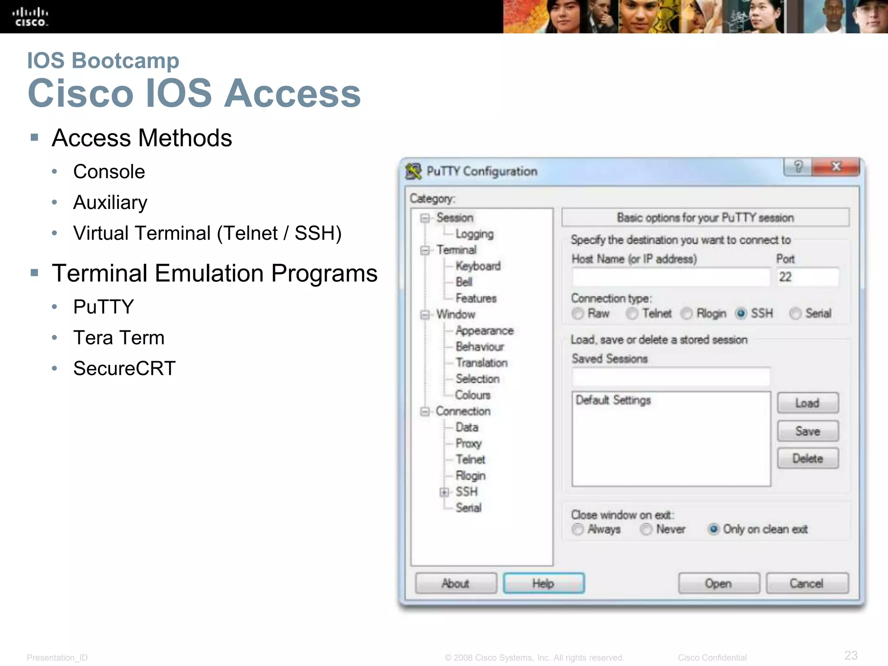Screen dimensions: 888x666
Task: Collapse the Connection tree node
Action: pos(425,411)
